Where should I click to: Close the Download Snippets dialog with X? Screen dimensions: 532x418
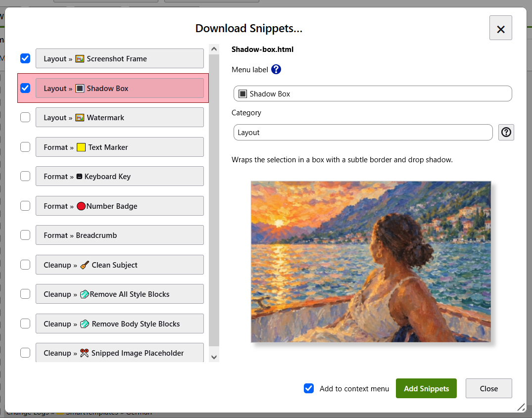click(500, 28)
